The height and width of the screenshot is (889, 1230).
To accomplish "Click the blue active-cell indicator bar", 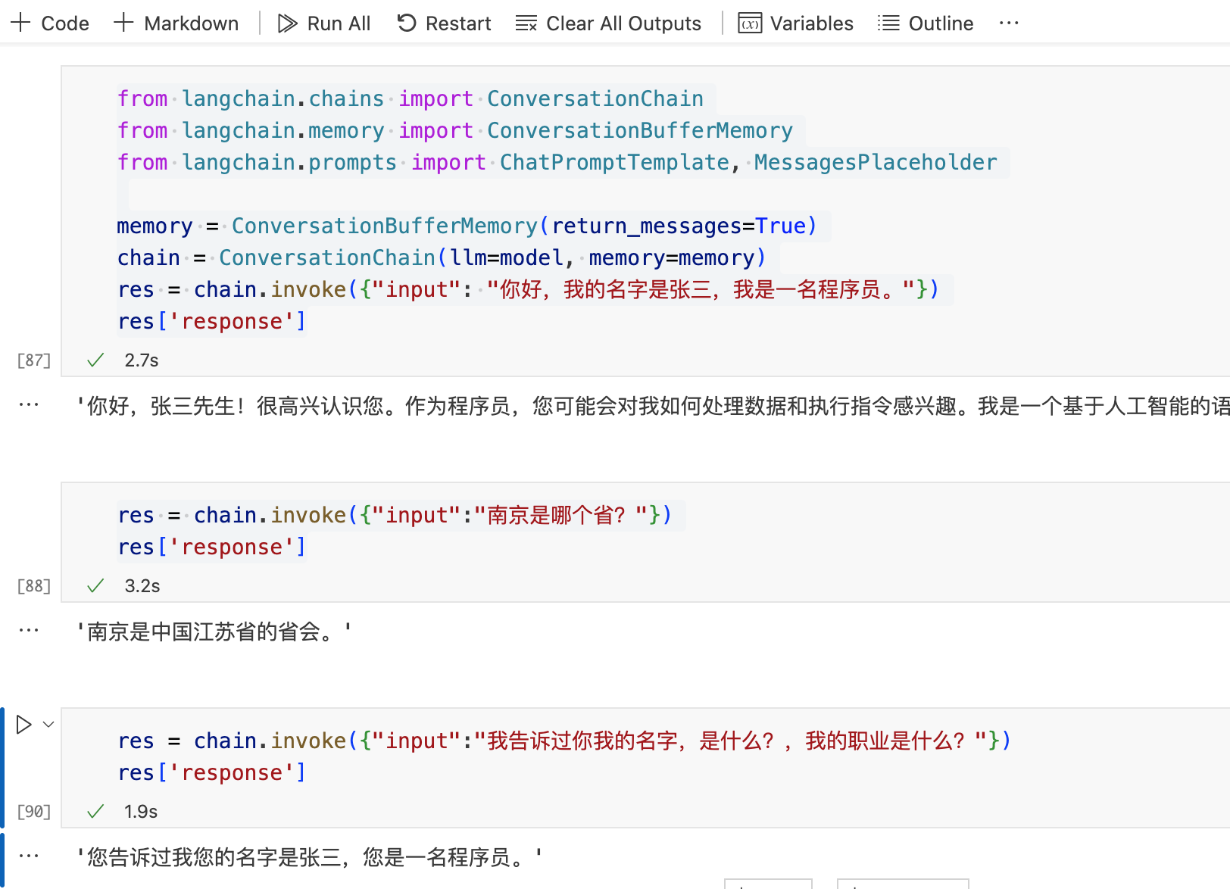I will point(2,765).
